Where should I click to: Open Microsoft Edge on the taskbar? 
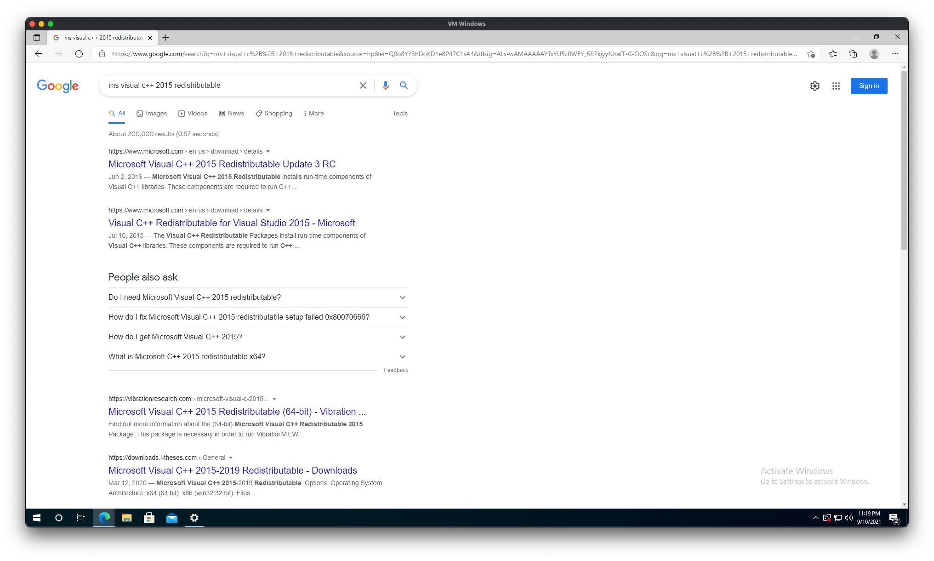104,518
